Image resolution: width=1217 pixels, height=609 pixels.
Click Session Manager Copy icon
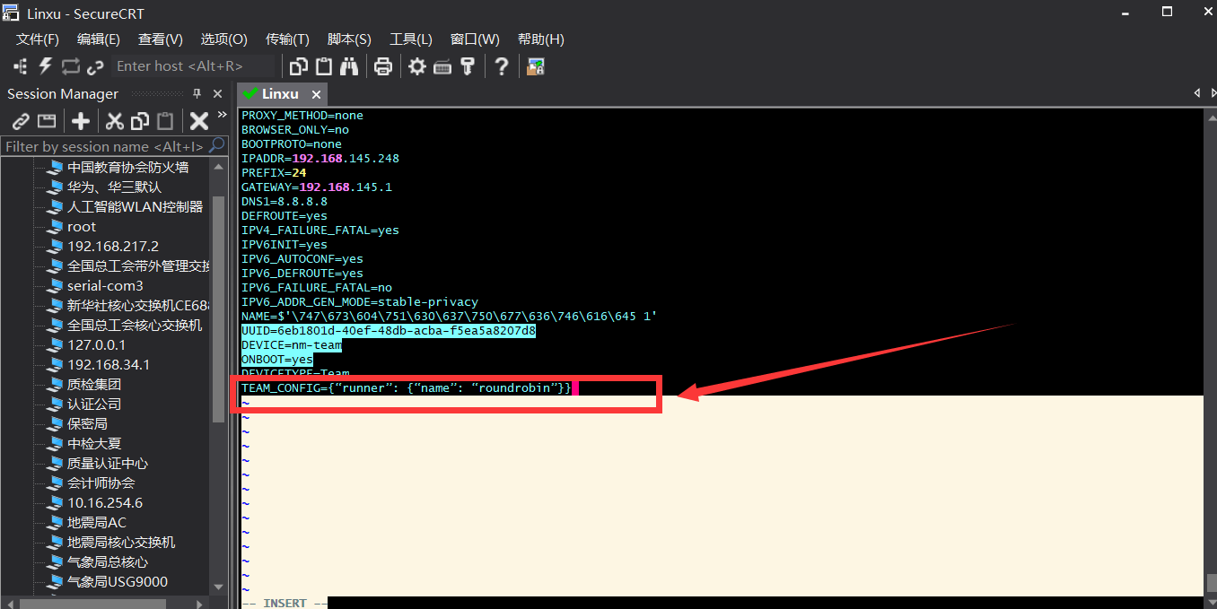coord(140,121)
